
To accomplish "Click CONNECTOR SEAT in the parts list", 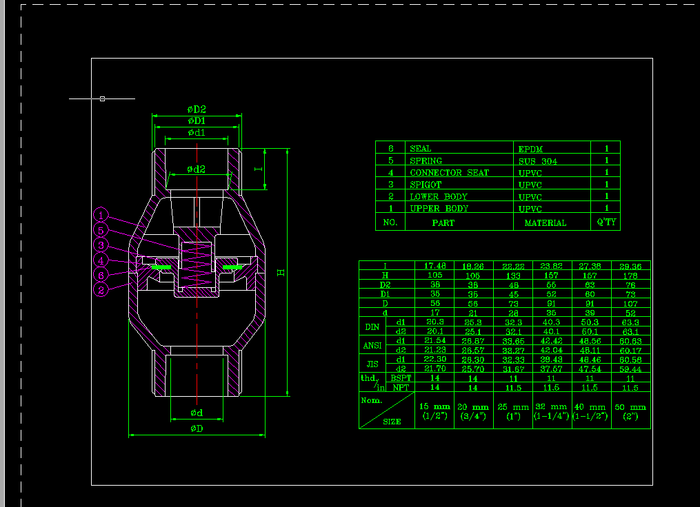I will pos(449,173).
